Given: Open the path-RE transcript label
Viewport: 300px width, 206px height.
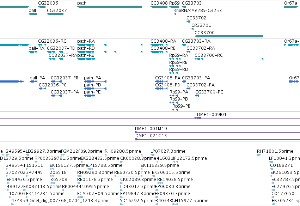Looking at the screenshot, I should coord(86,55).
